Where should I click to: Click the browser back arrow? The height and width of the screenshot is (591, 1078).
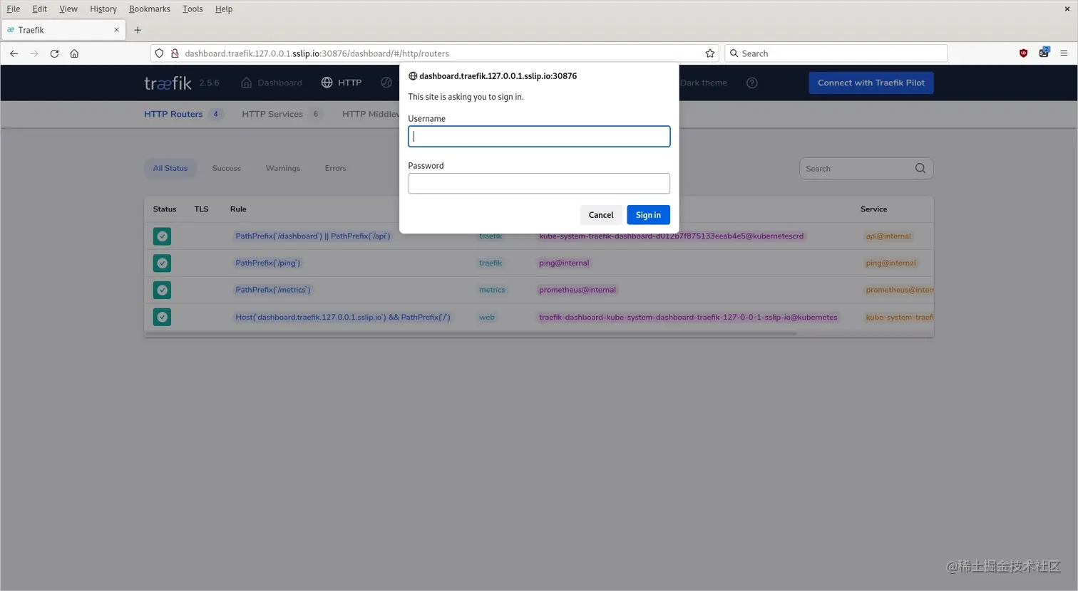pos(14,53)
